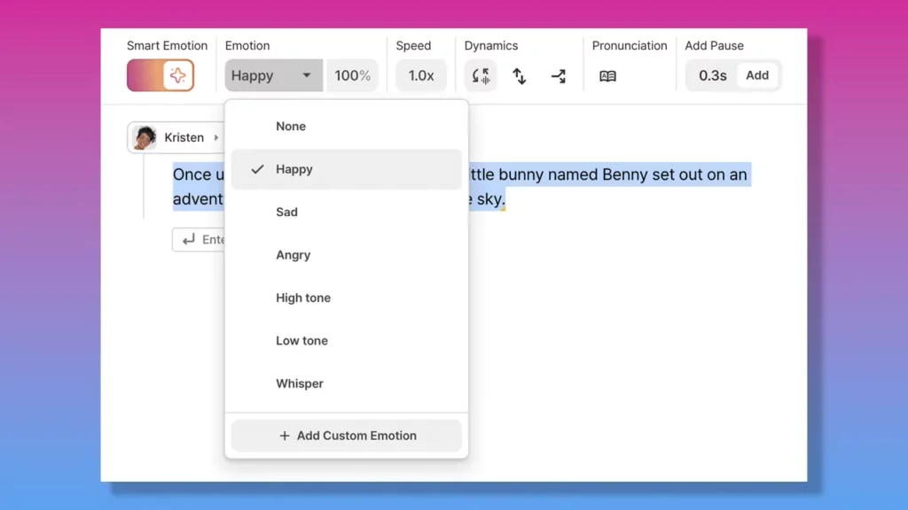Image resolution: width=908 pixels, height=510 pixels.
Task: Toggle the Smart Emotion switch
Action: [x=160, y=76]
